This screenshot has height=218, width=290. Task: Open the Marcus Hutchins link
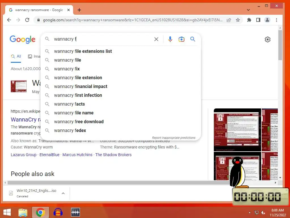coord(77,155)
